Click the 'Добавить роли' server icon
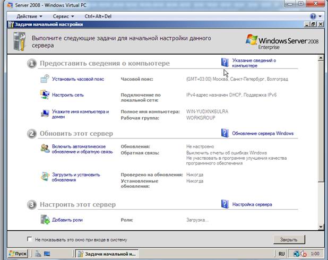Image resolution: width=328 pixels, height=260 pixels. (x=45, y=220)
